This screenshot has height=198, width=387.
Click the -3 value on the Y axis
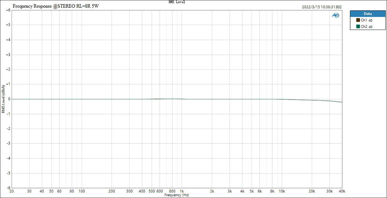[8, 144]
